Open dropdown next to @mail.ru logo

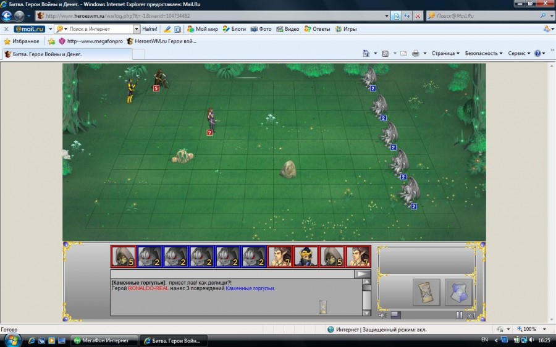click(51, 29)
